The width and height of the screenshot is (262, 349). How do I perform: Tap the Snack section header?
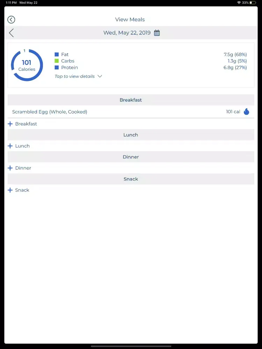pos(131,179)
